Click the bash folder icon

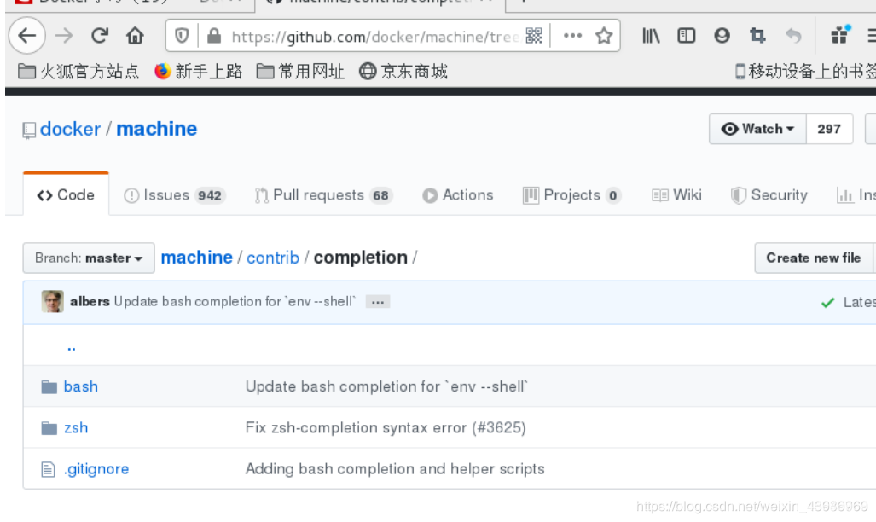(x=49, y=386)
